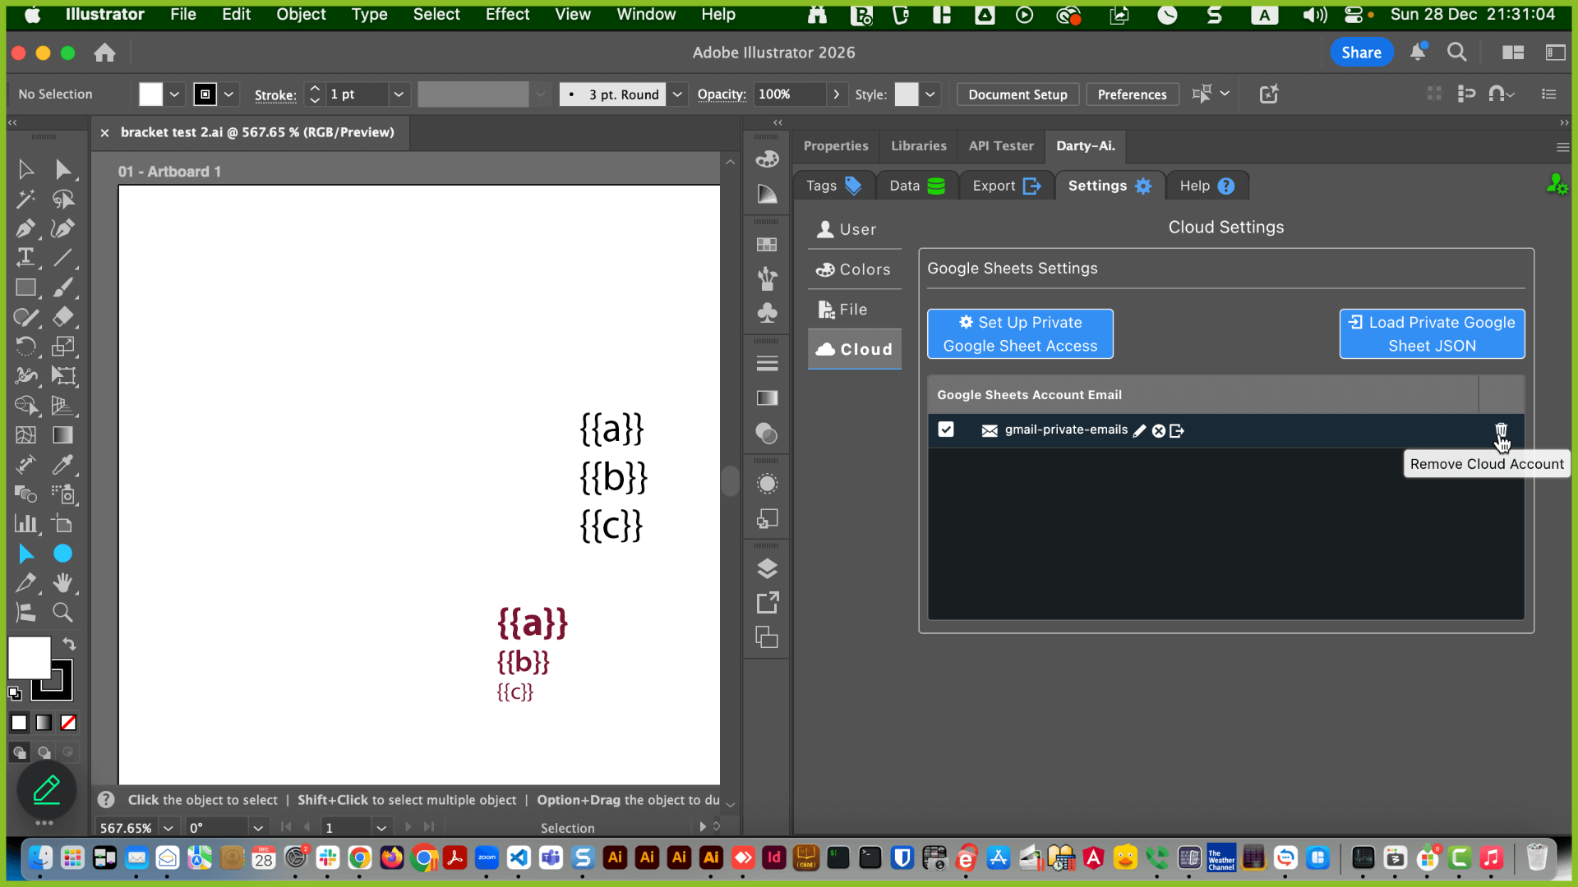Screen dimensions: 1578x887
Task: Select the Hand tool
Action: click(62, 583)
